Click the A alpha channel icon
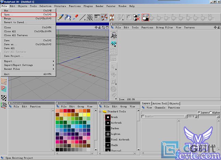The height and width of the screenshot is (160, 221). click(195, 17)
